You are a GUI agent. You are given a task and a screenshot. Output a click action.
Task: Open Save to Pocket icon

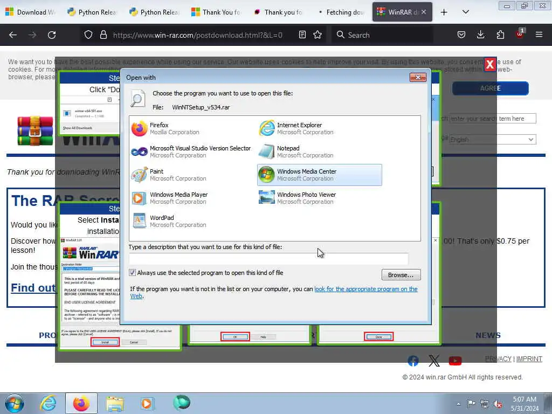click(x=461, y=35)
